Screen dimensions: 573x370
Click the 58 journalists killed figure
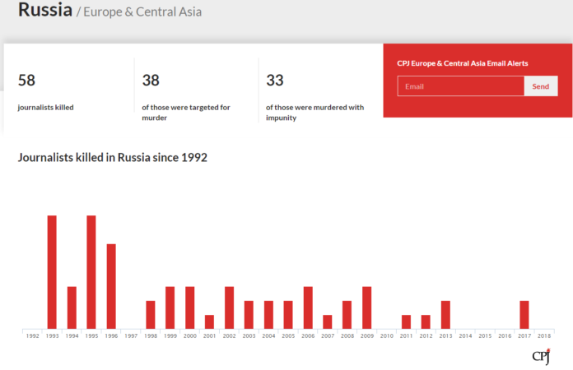[26, 81]
